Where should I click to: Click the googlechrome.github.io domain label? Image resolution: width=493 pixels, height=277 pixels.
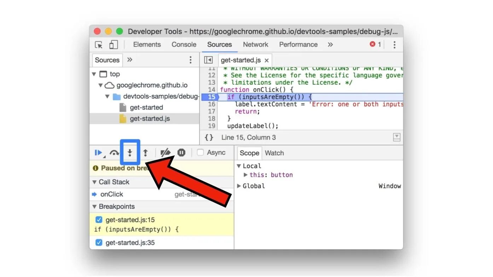(x=152, y=85)
